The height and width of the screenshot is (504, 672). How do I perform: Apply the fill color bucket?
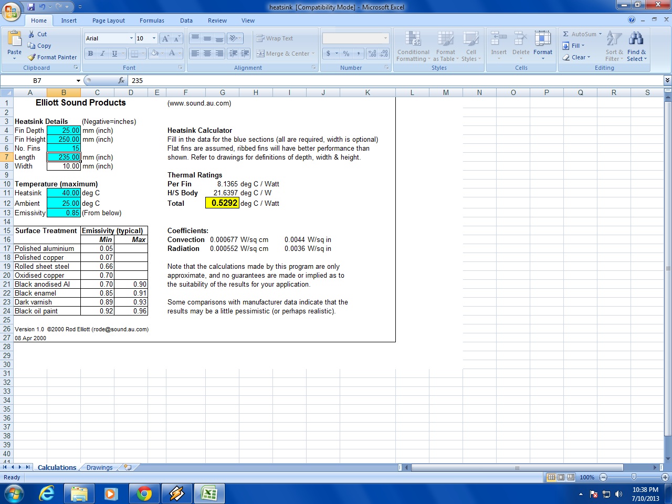[154, 54]
